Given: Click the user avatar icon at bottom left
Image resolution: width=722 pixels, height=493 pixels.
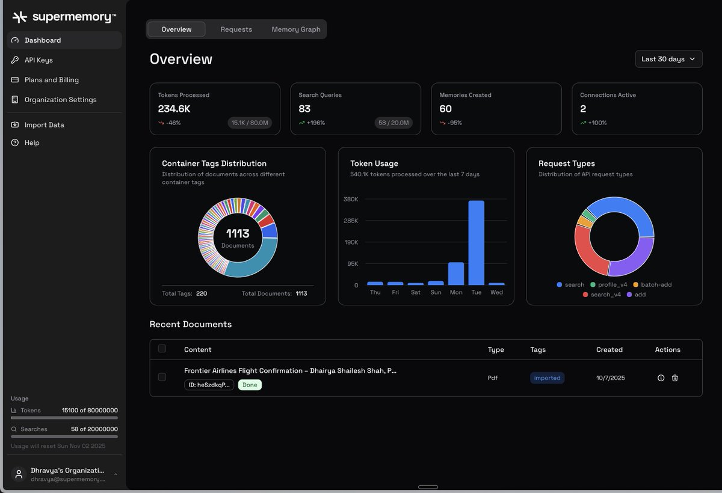Looking at the screenshot, I should pos(19,474).
